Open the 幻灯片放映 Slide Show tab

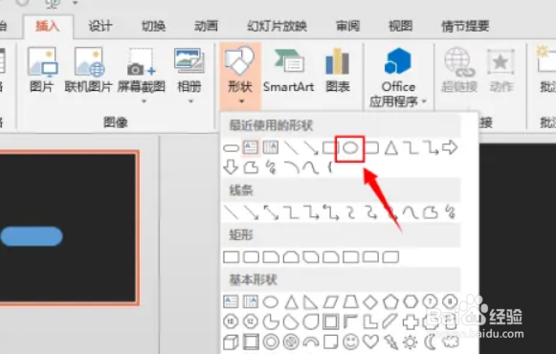(x=277, y=26)
